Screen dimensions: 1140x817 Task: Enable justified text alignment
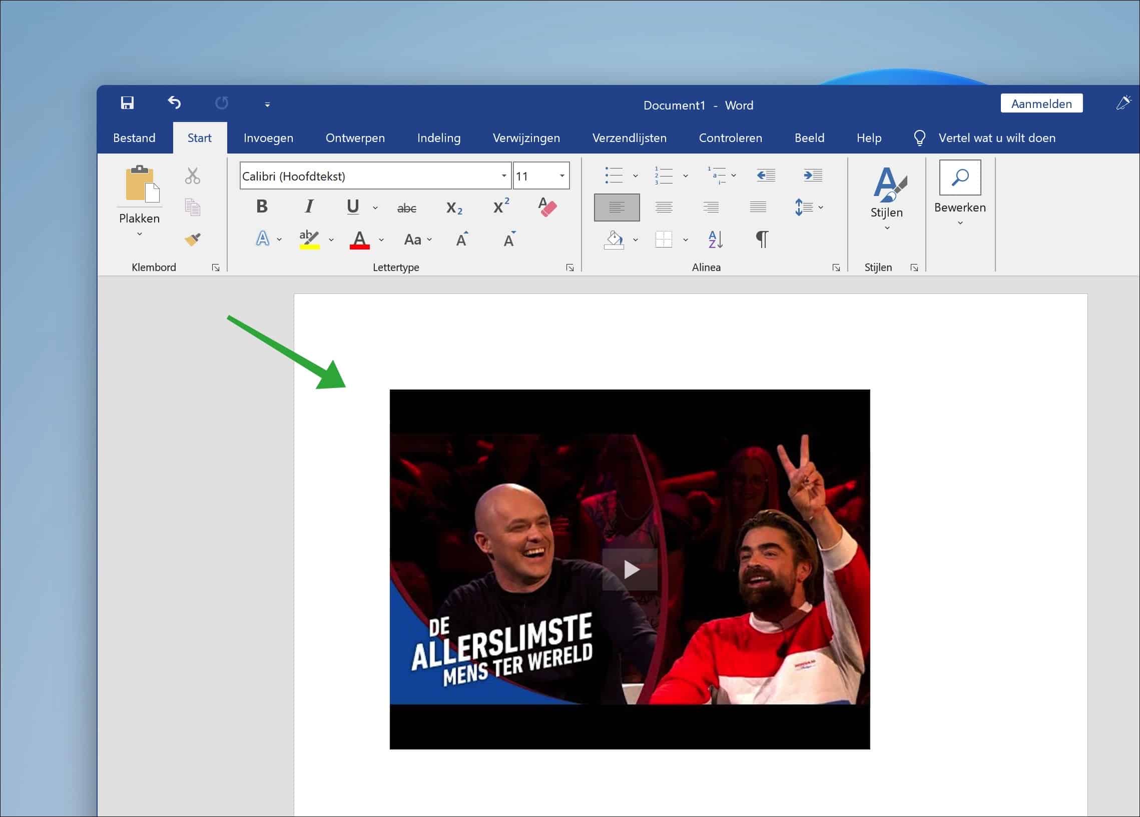pos(757,206)
